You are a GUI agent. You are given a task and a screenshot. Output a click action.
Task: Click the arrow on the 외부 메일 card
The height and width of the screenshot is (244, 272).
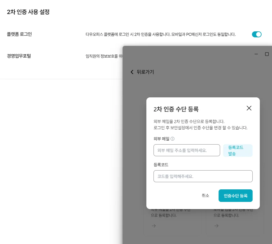pos(153,226)
